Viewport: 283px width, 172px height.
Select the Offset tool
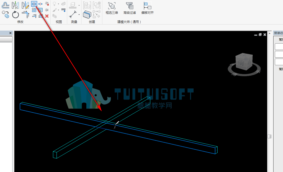click(x=5, y=5)
